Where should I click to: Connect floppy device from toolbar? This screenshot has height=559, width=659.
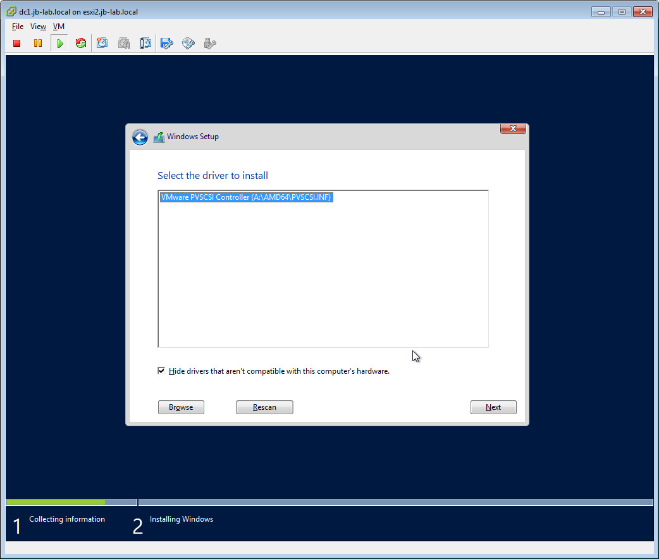[x=167, y=44]
